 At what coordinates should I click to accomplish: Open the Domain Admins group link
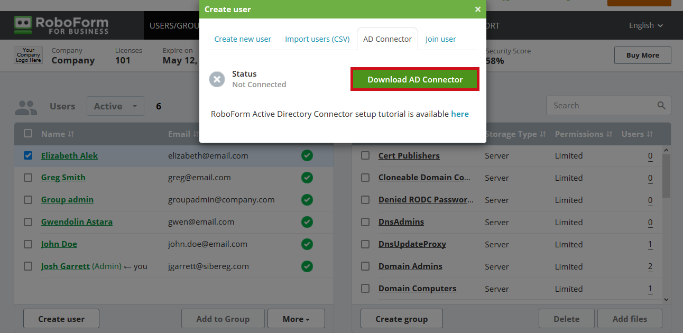coord(410,266)
